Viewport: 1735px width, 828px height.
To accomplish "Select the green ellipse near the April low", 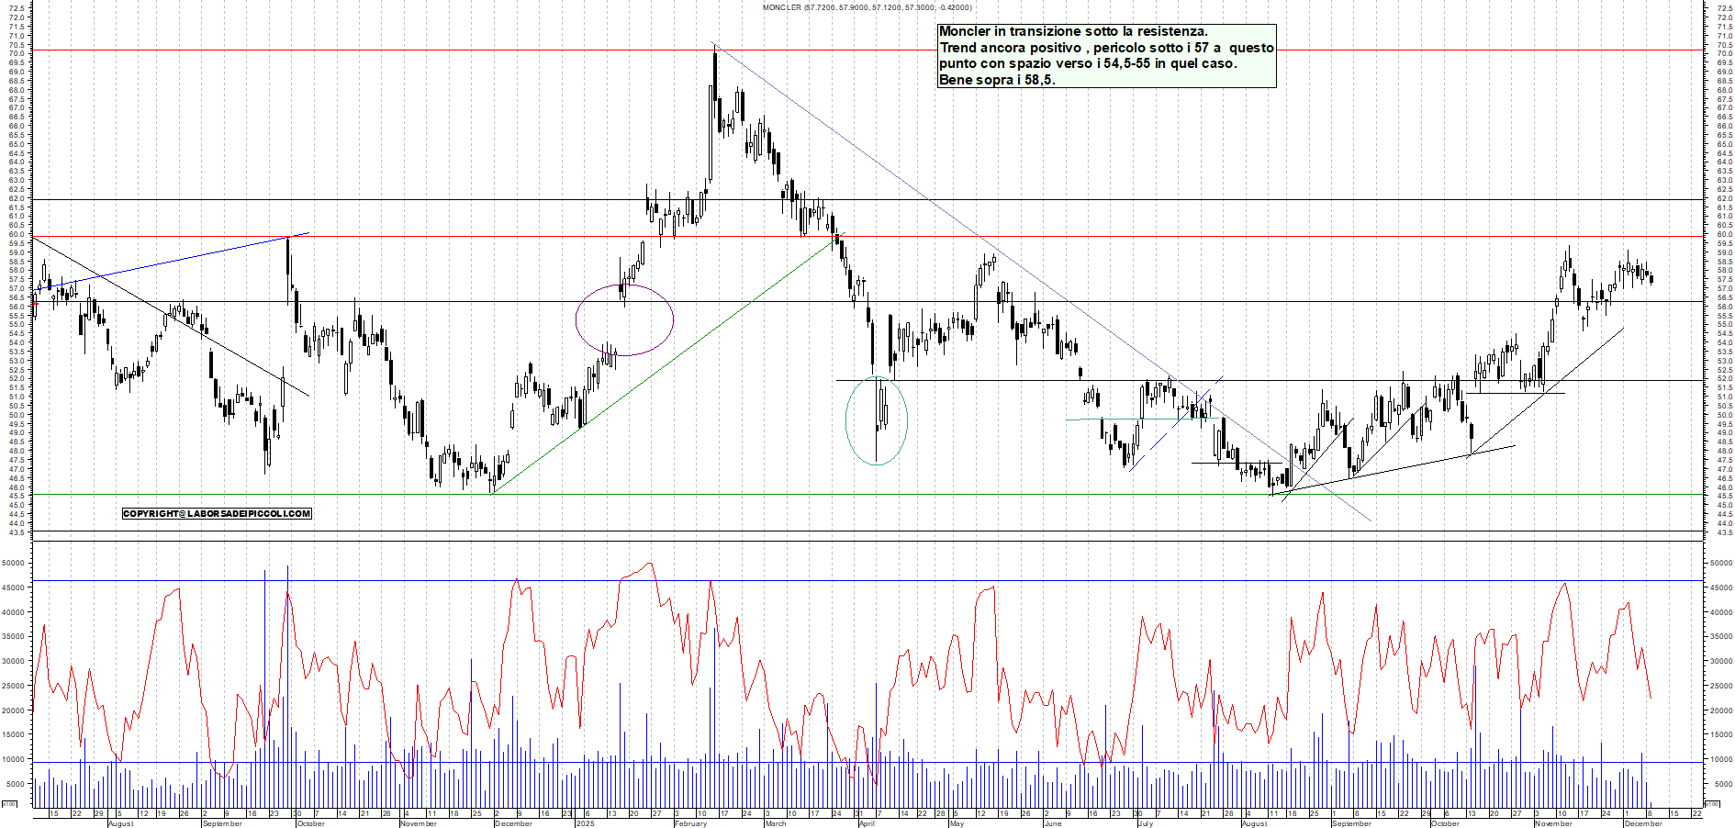I will 877,420.
